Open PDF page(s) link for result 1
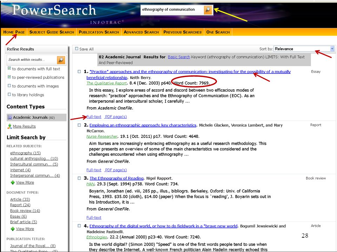This screenshot has height=252, width=337. point(116,117)
